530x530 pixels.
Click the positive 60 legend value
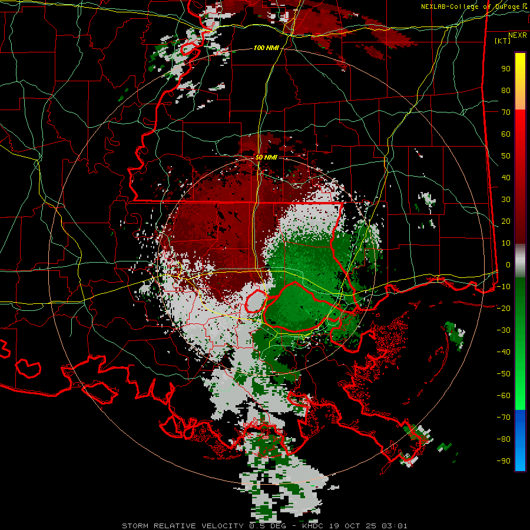click(x=506, y=134)
